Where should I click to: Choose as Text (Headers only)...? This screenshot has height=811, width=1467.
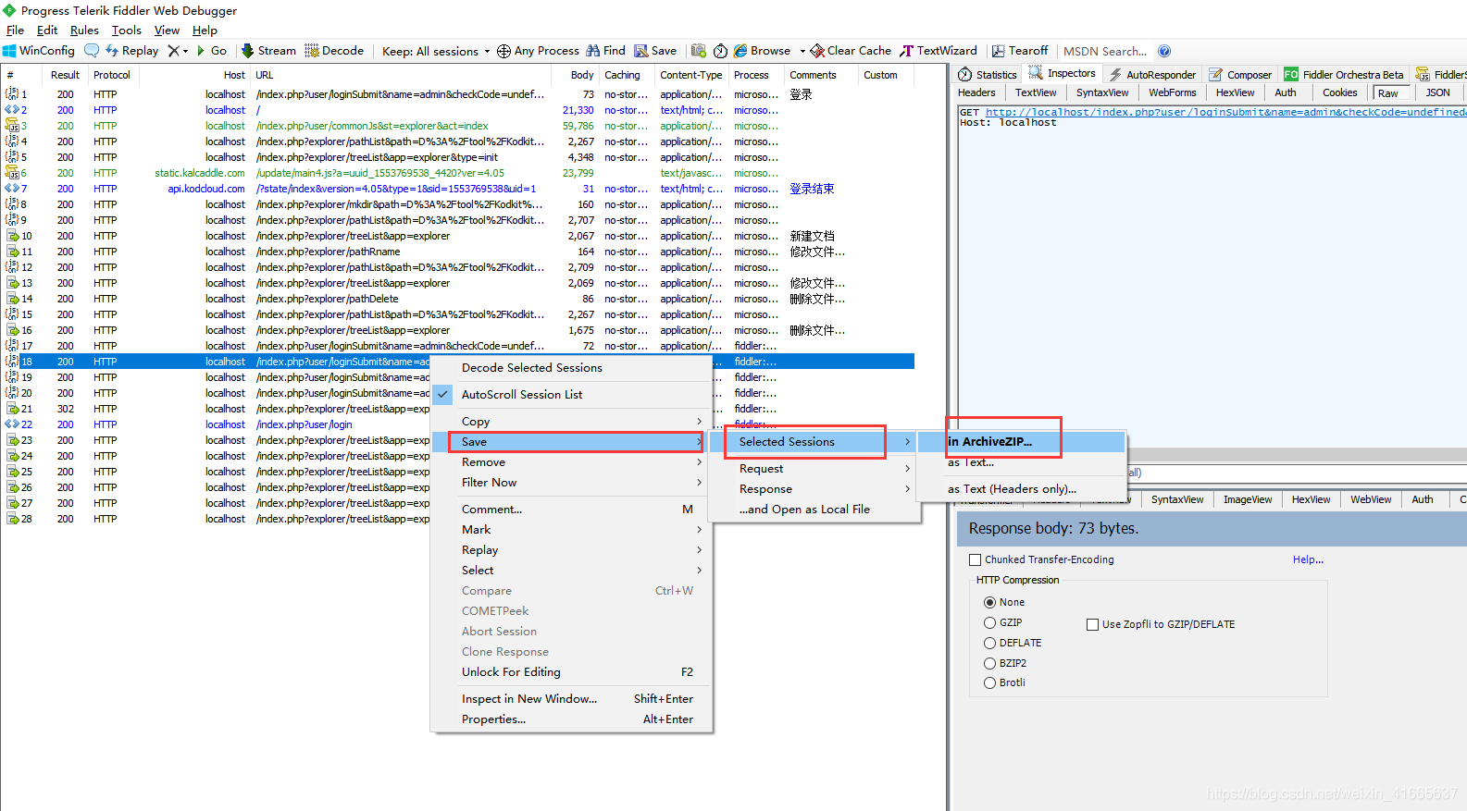1022,488
